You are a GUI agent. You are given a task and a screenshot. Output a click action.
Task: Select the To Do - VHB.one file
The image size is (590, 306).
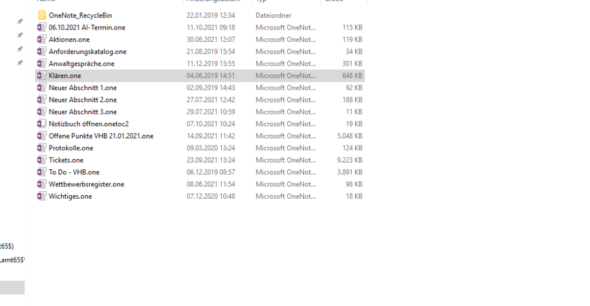coord(74,172)
